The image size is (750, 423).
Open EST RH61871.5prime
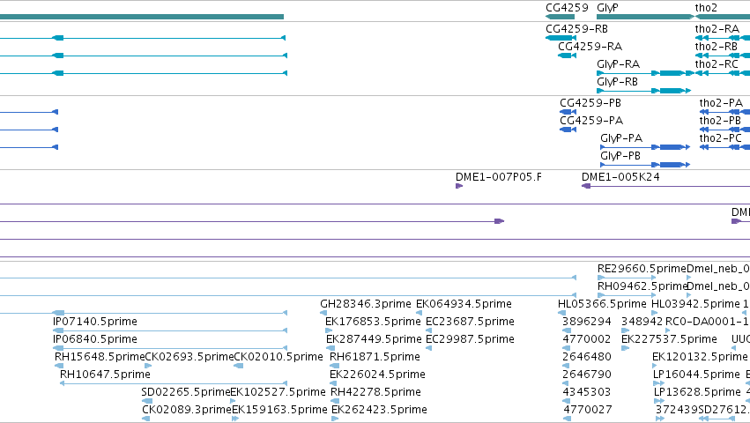(x=375, y=358)
